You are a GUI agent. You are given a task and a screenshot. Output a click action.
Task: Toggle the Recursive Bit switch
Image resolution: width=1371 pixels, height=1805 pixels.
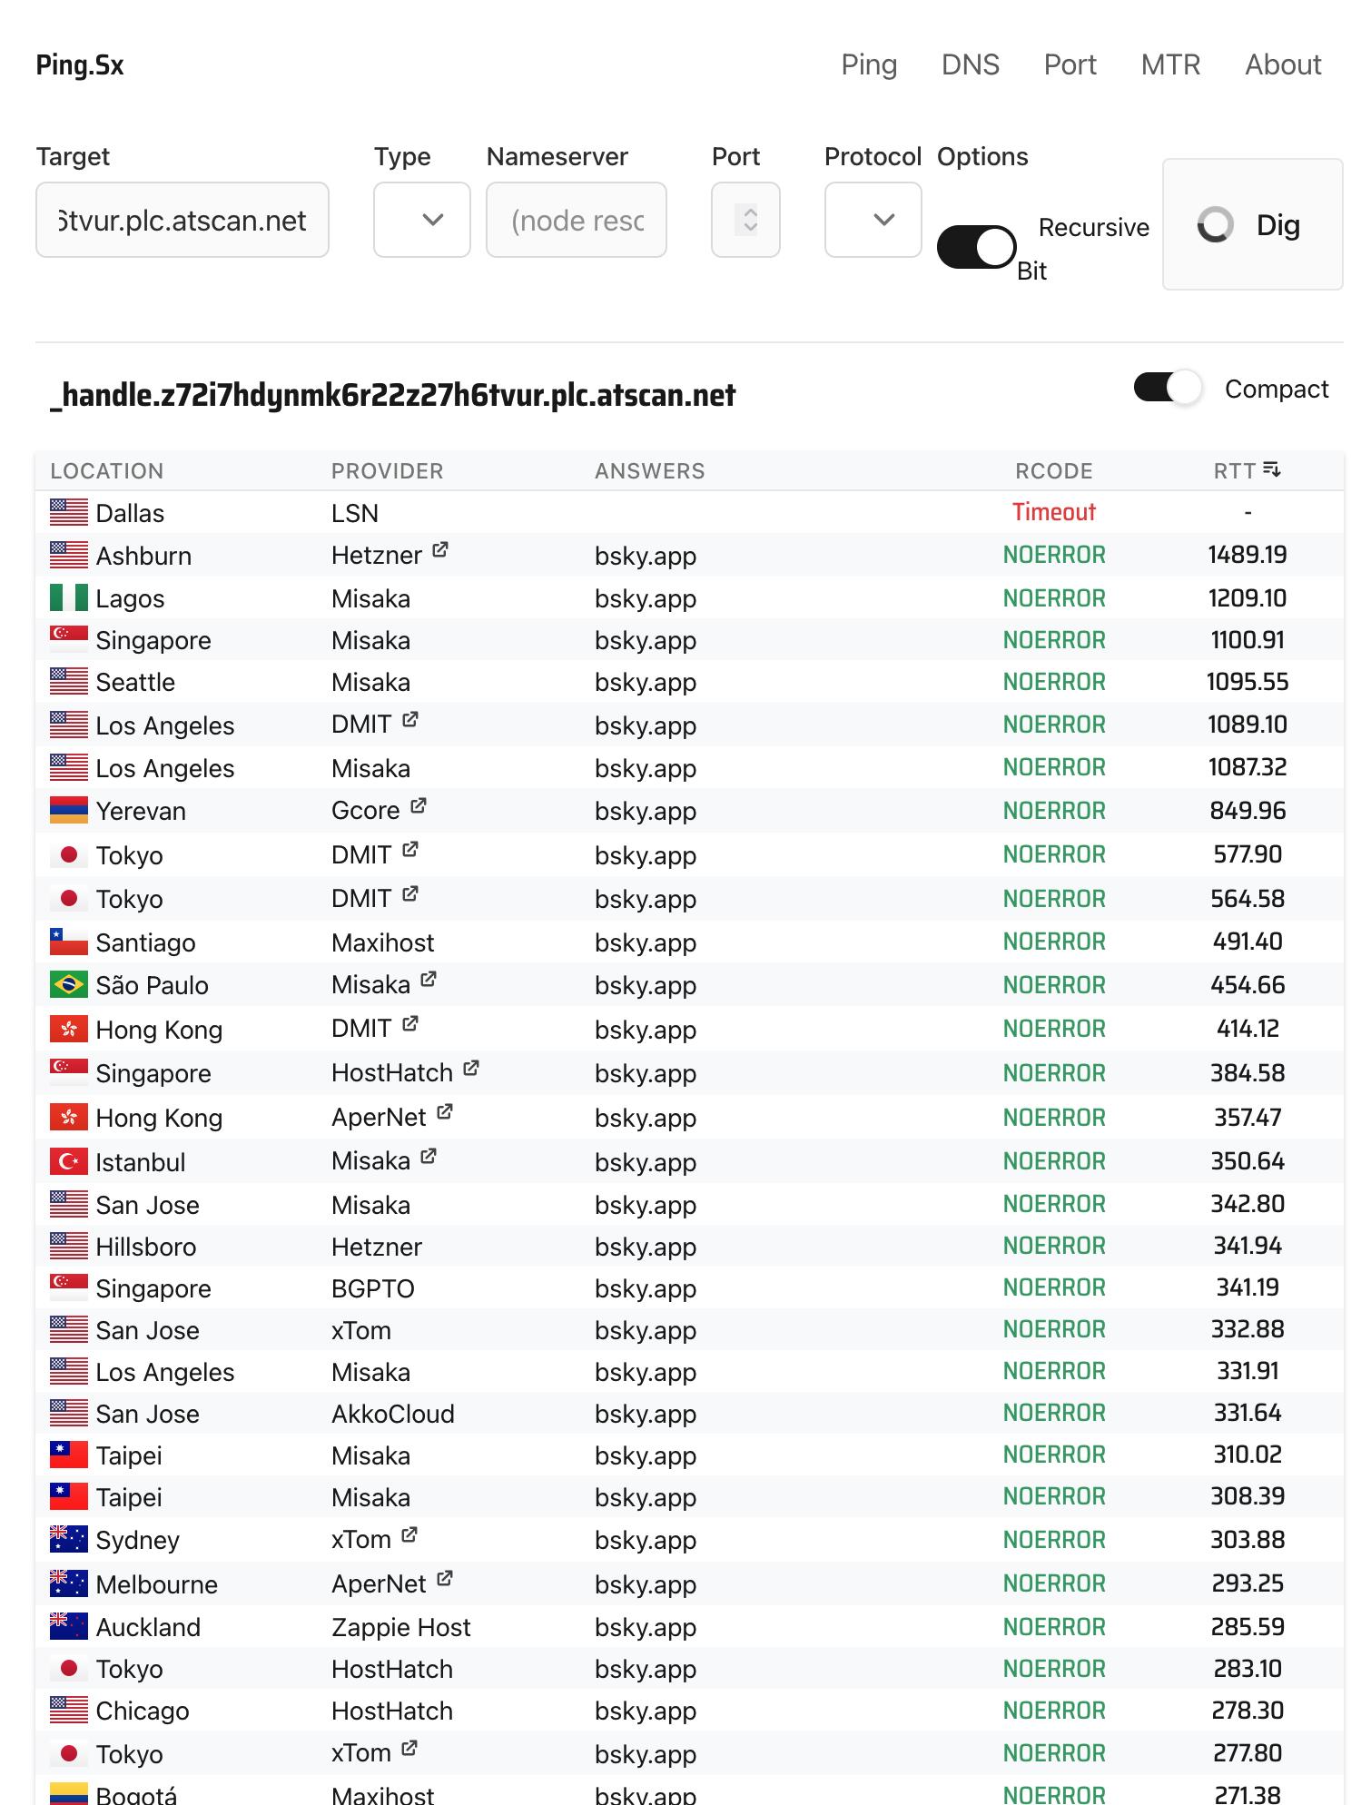pos(976,247)
